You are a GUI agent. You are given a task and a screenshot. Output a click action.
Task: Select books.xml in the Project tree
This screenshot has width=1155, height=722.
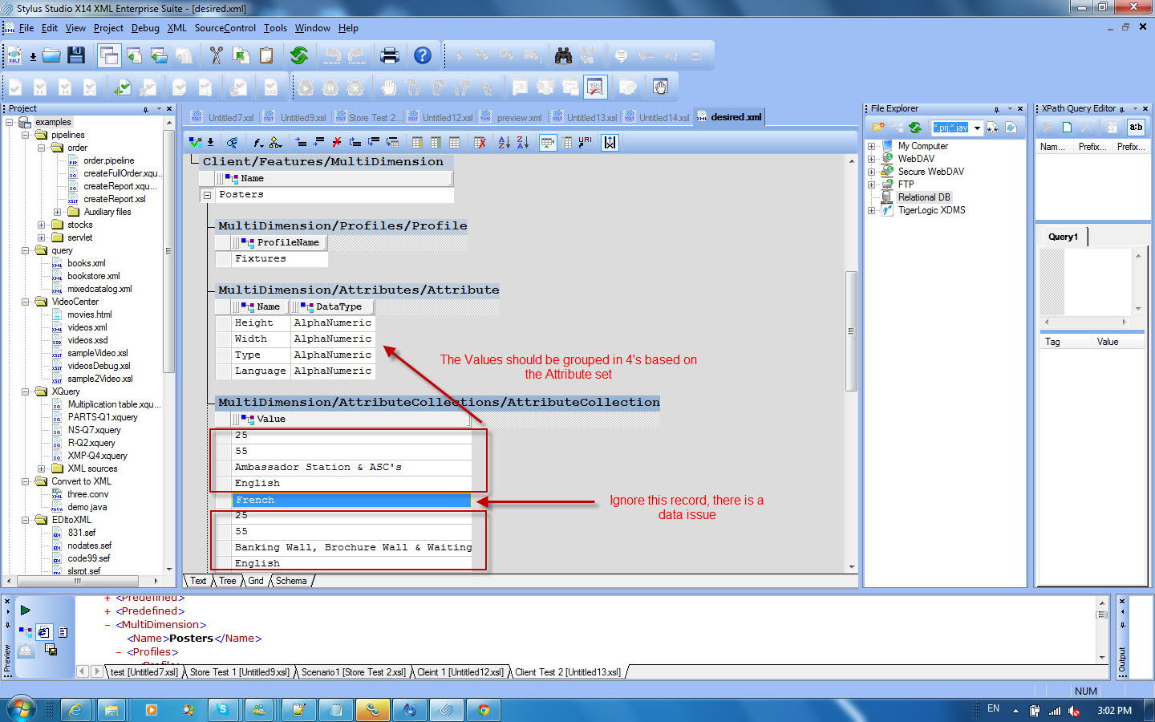[x=87, y=263]
